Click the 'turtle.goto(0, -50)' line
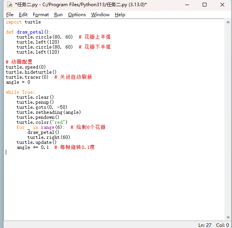 click(x=42, y=107)
